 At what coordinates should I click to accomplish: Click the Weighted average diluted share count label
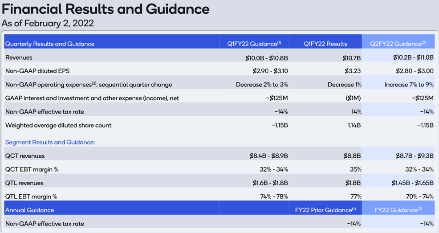coord(58,125)
